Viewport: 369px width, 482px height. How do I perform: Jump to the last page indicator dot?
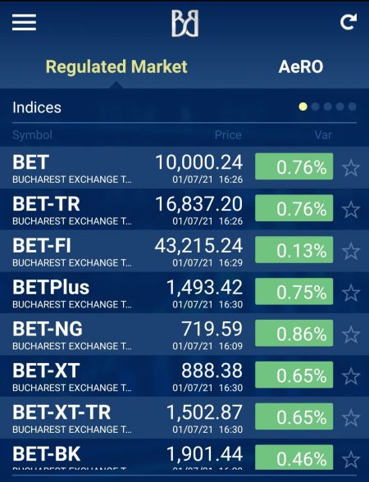click(x=352, y=107)
